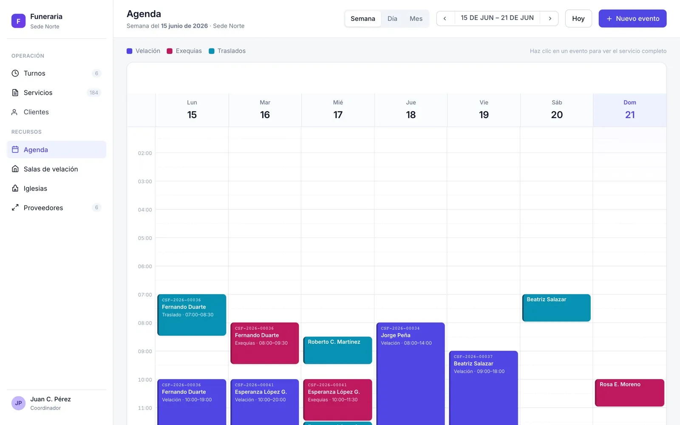Click the Servicios document icon
The image size is (680, 425).
point(15,93)
